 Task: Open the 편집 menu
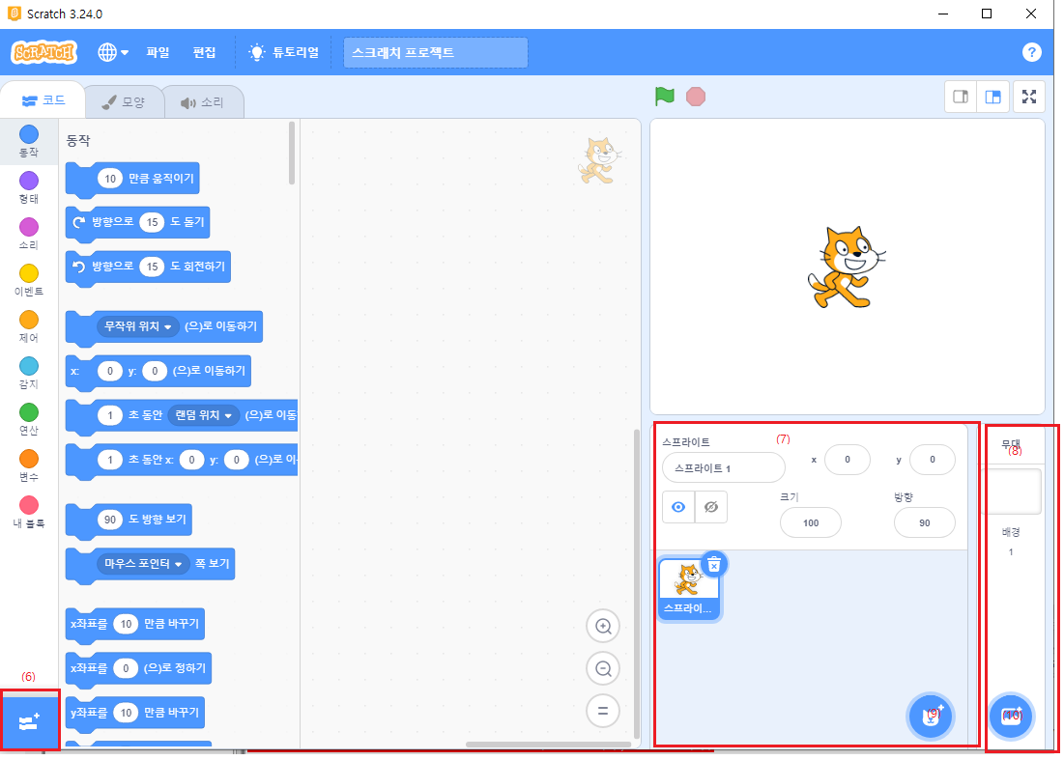coord(204,52)
